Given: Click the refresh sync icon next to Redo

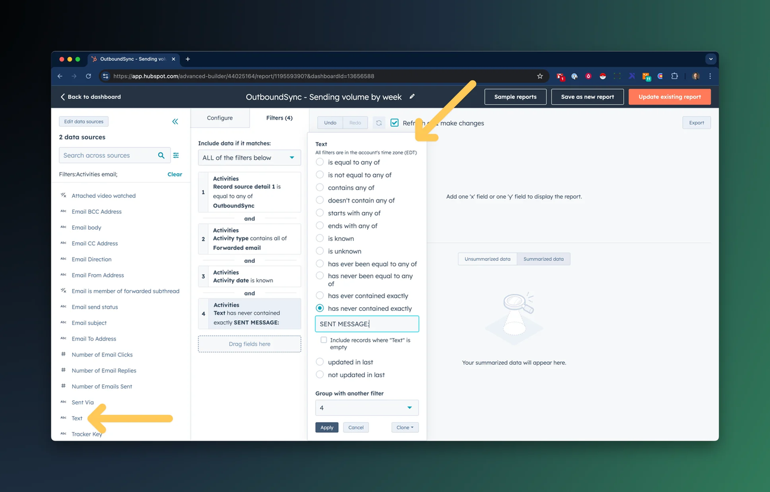Looking at the screenshot, I should [x=378, y=123].
